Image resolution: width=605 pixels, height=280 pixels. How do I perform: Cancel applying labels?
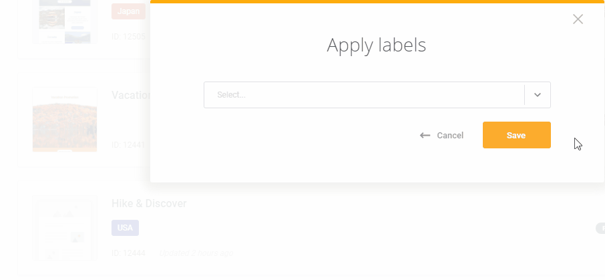tap(450, 136)
